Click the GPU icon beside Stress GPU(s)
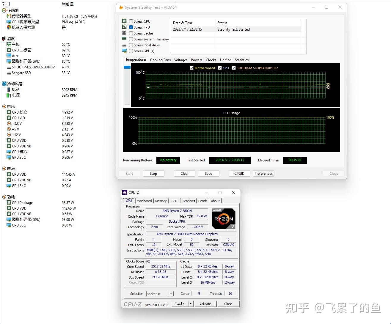This screenshot has width=391, height=324. [x=124, y=51]
